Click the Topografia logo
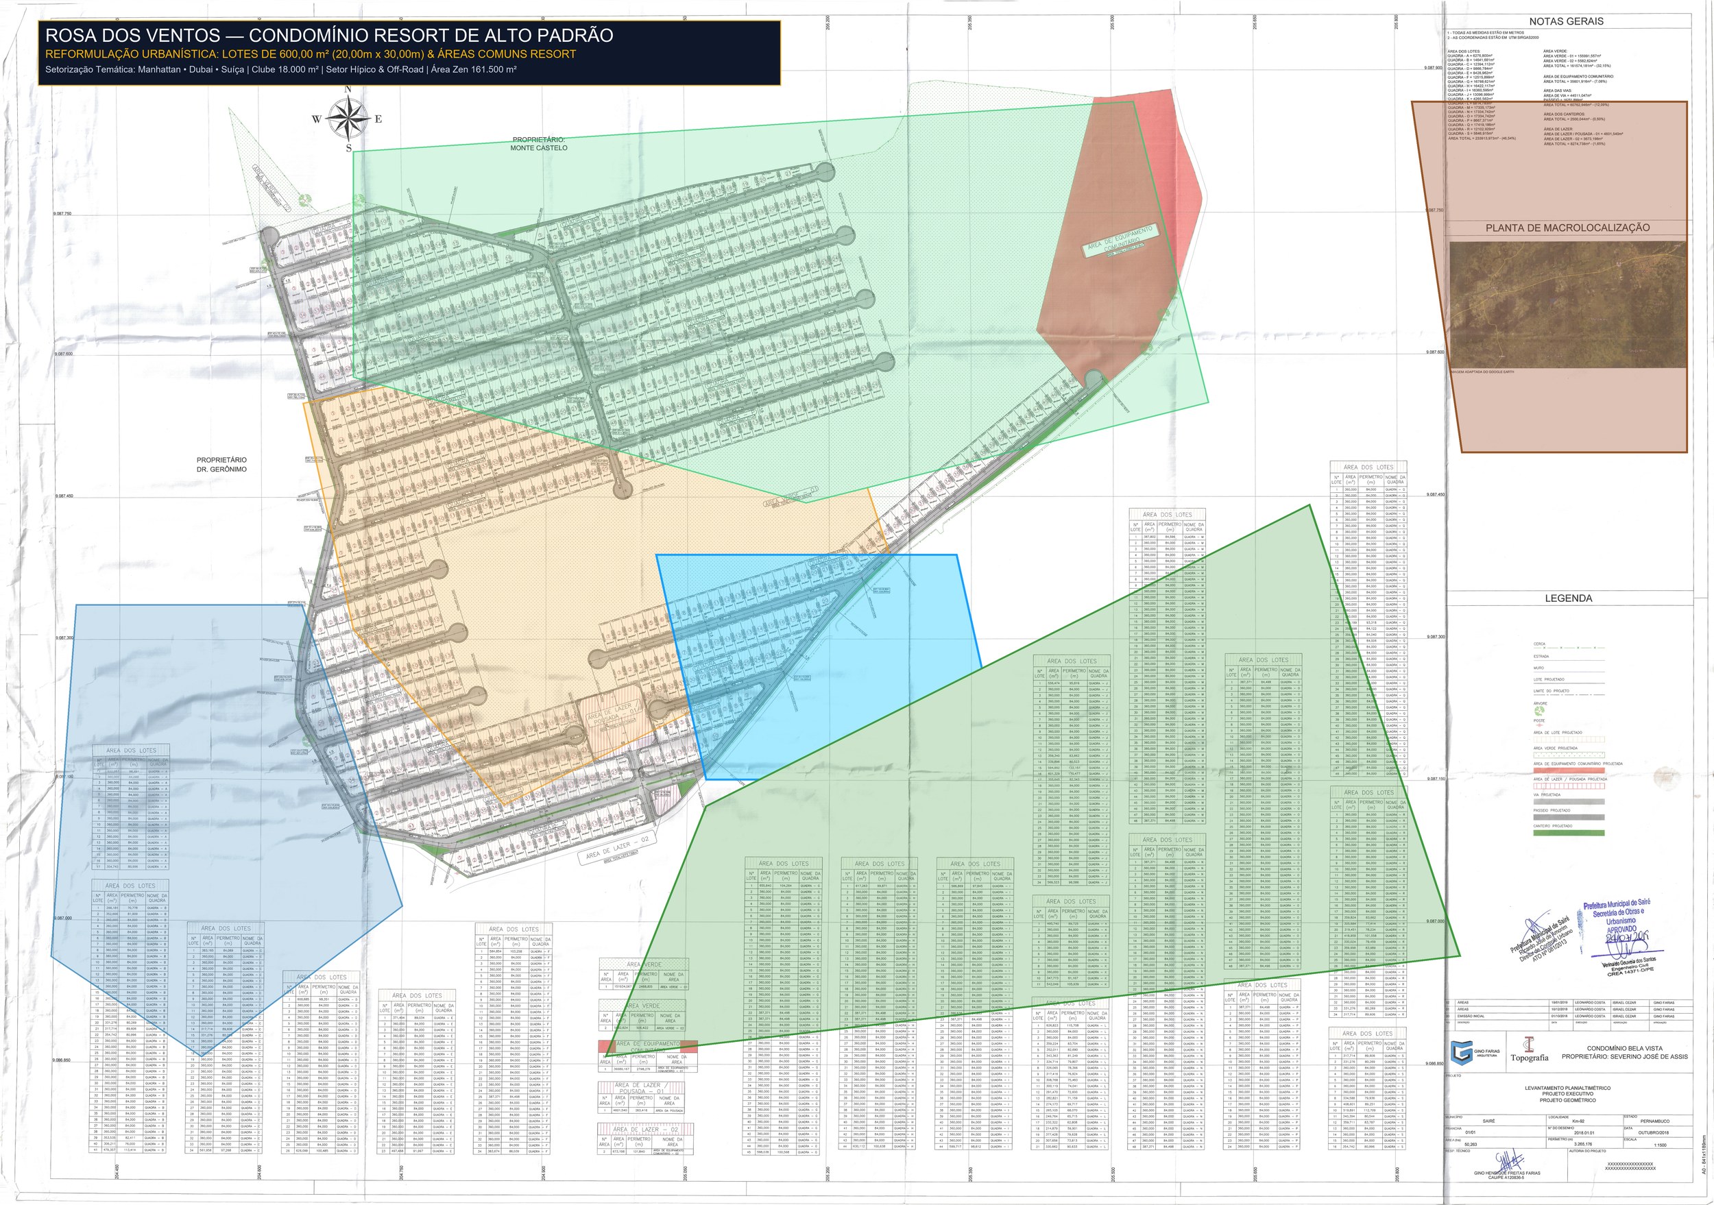Viewport: 1714px width, 1205px height. click(1530, 1050)
